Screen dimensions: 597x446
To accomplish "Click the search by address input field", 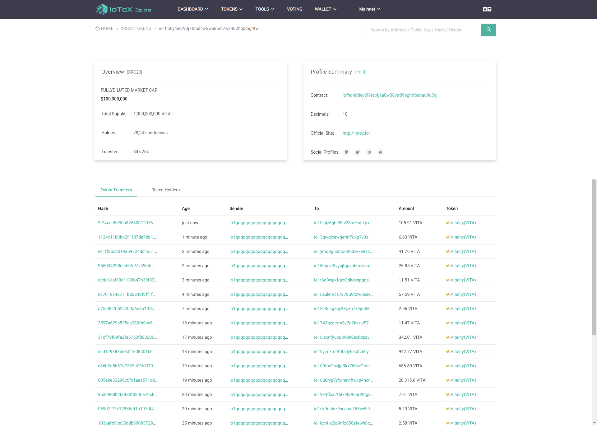I will (x=423, y=30).
